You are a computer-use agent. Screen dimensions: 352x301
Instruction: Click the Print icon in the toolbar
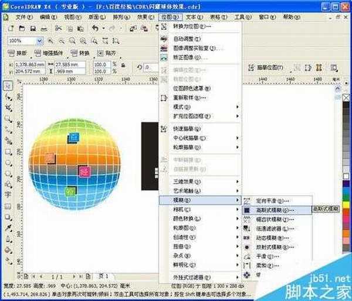[44, 28]
